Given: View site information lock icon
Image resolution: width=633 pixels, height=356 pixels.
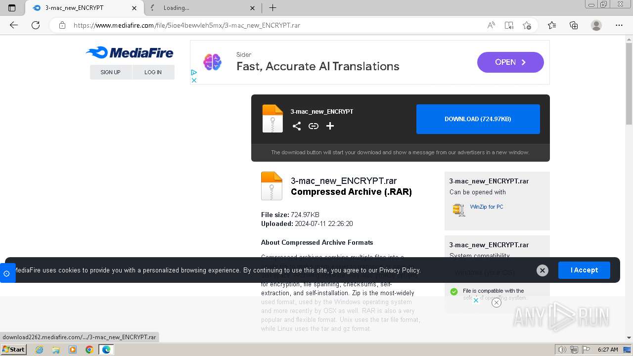Looking at the screenshot, I should pyautogui.click(x=62, y=25).
